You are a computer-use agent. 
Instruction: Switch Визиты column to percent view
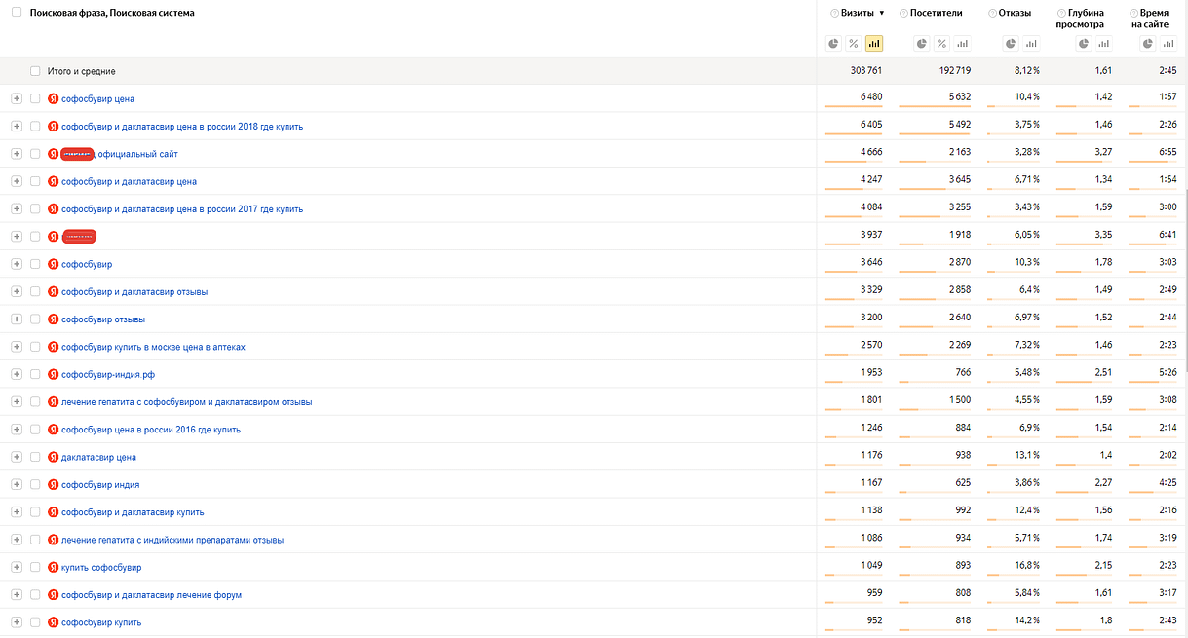click(854, 43)
